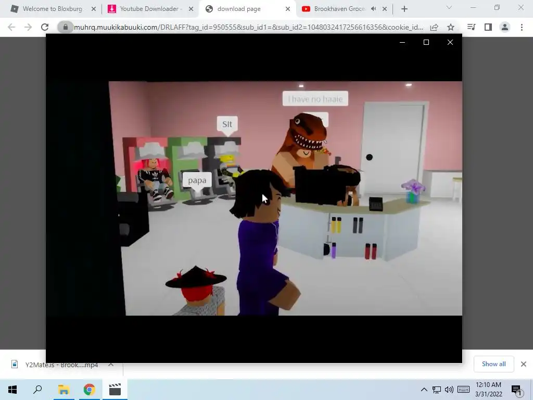Open the tab search dropdown
This screenshot has width=533, height=400.
click(449, 7)
